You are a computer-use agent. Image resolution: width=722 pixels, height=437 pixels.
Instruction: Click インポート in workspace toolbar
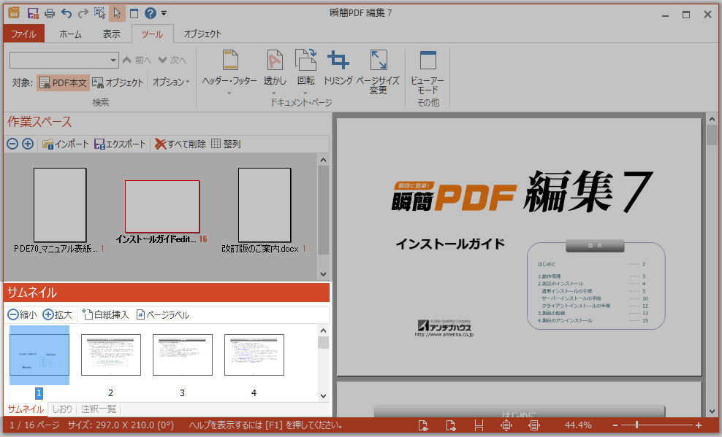[65, 144]
